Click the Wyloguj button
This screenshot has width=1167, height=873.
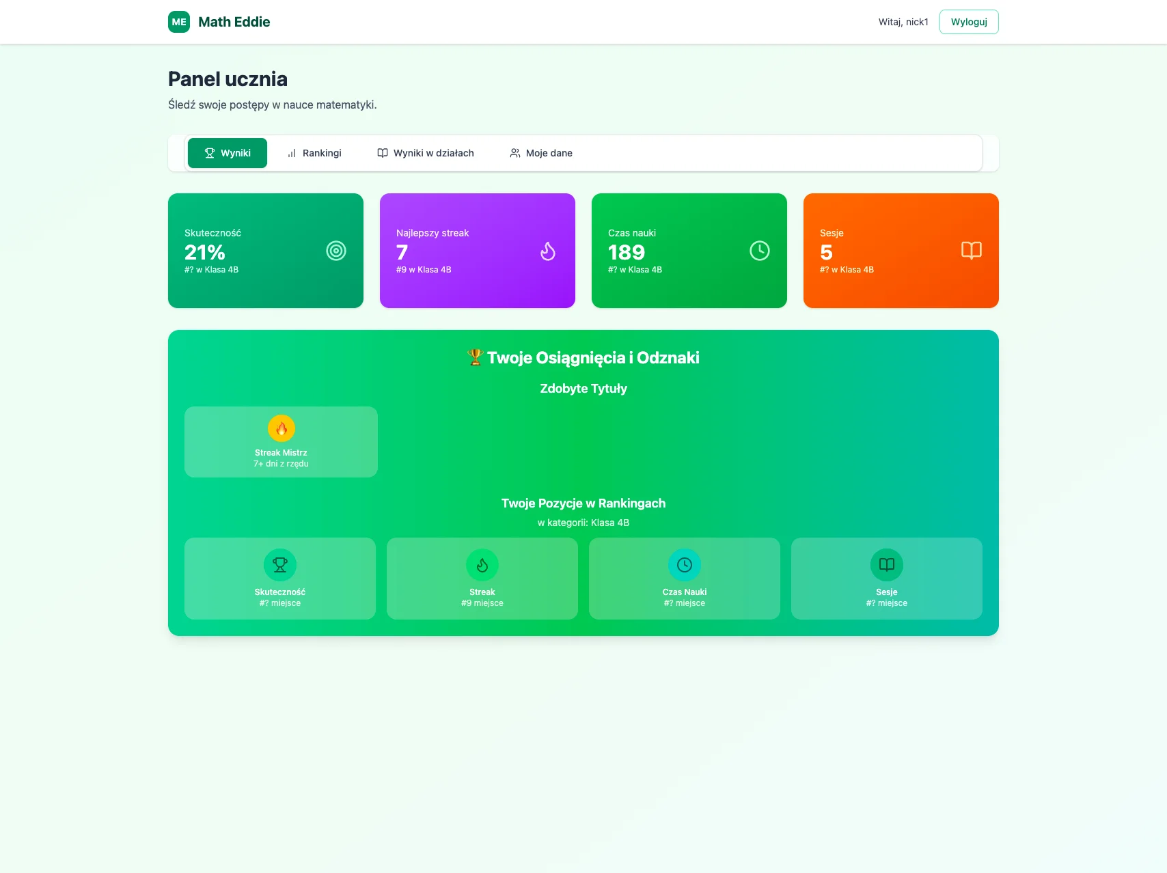(969, 21)
